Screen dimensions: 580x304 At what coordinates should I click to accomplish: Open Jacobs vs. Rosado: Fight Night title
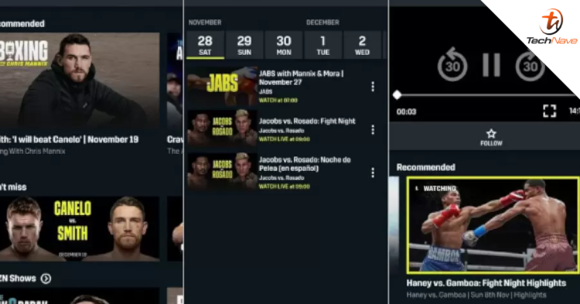coord(307,121)
